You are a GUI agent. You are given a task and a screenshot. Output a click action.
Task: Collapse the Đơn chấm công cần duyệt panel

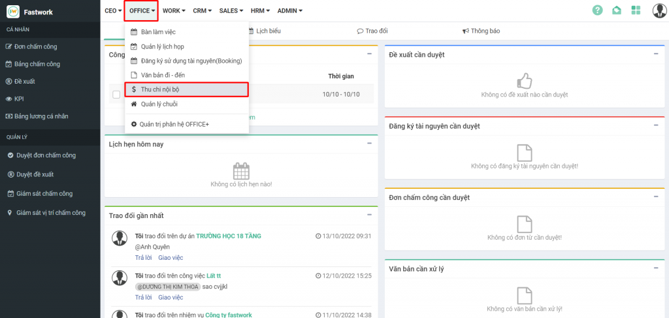pos(655,197)
